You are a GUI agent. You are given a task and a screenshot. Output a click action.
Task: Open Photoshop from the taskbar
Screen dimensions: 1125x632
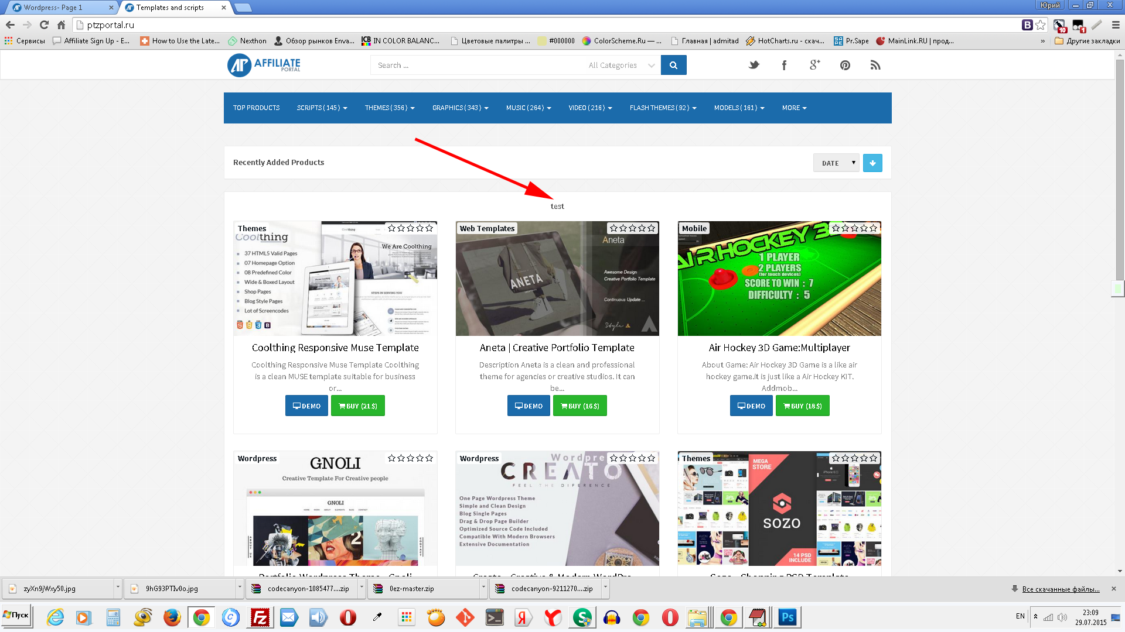pos(787,617)
